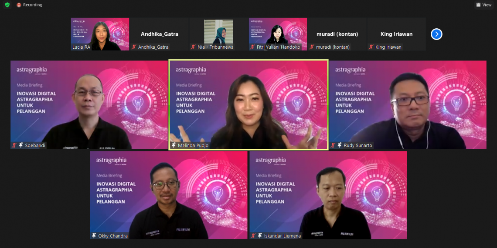Click muted mic icon beside King Iriawan

(x=371, y=47)
